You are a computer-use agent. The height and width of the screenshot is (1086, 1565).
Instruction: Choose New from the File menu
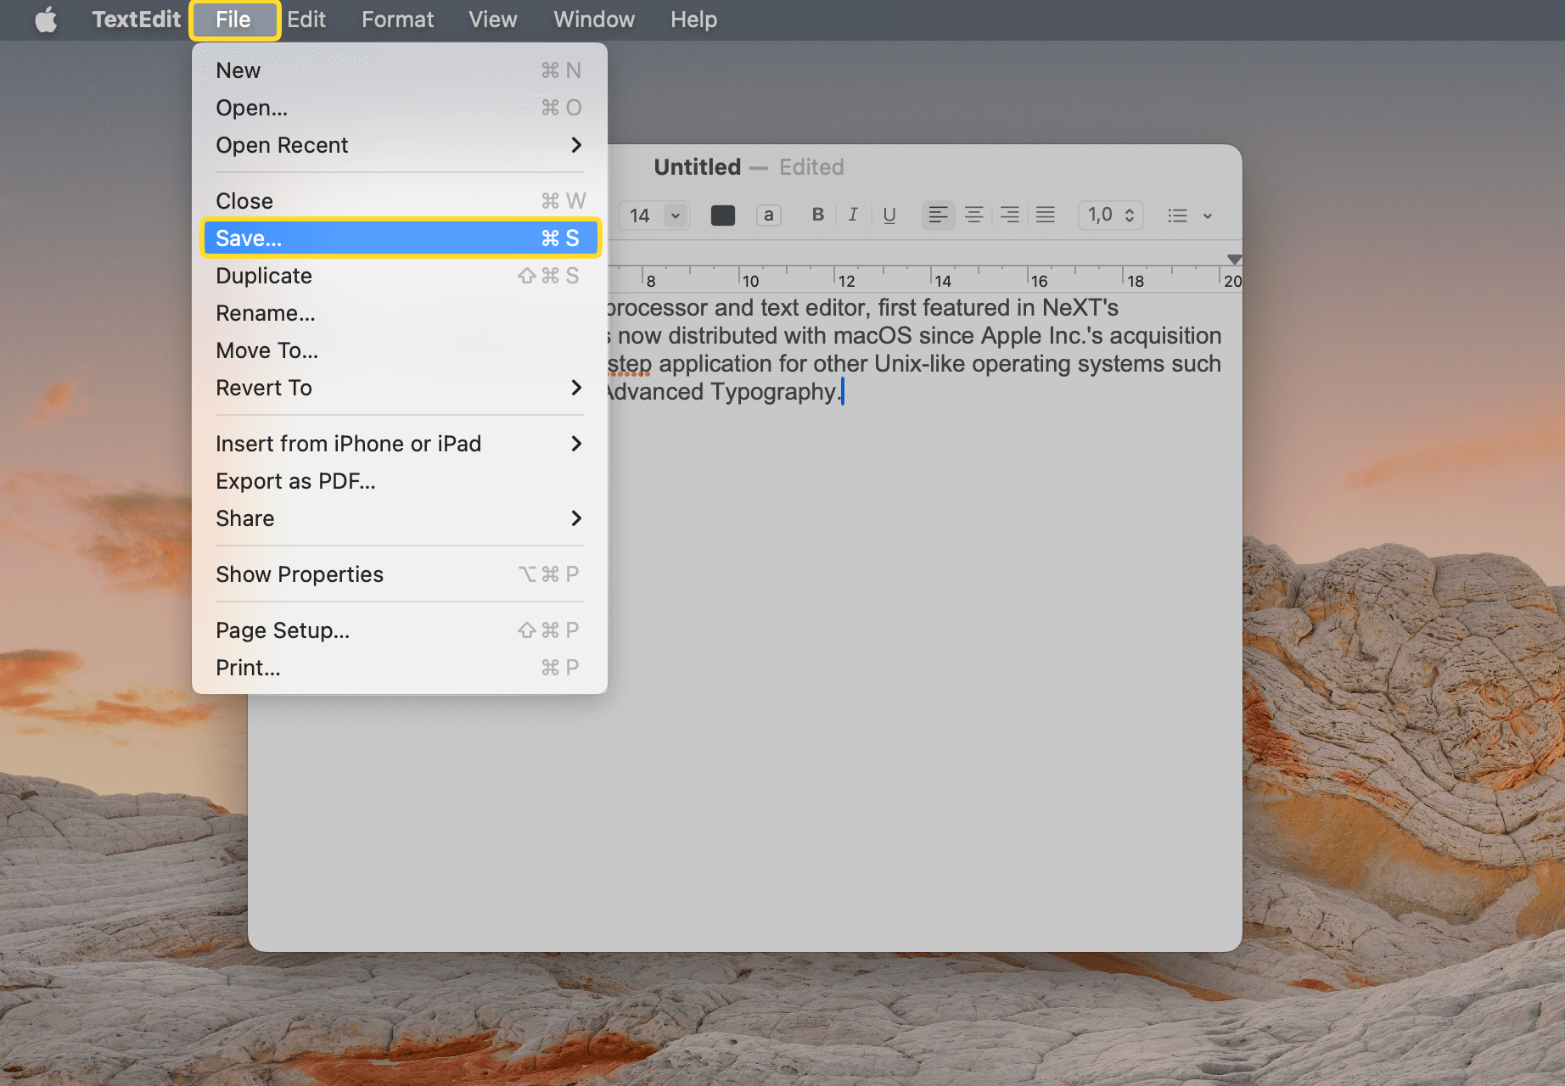pyautogui.click(x=400, y=70)
